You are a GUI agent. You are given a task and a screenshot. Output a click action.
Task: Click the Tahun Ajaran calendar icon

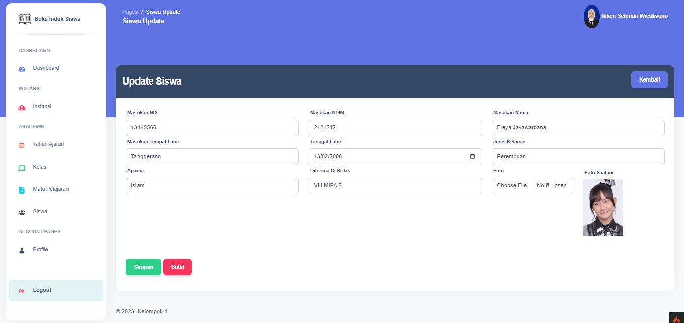coord(22,145)
